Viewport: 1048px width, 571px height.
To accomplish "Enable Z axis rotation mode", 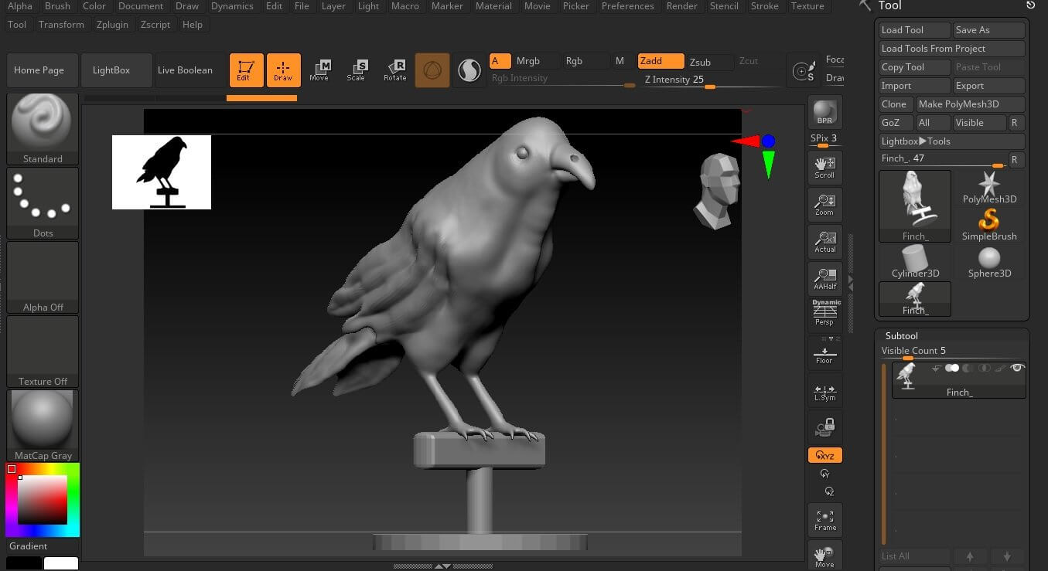I will point(828,491).
